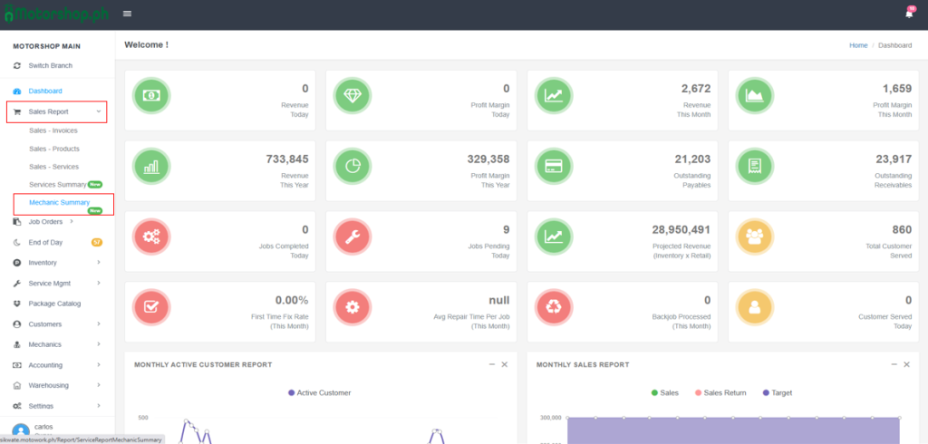Open Mechanic Summary report

59,202
